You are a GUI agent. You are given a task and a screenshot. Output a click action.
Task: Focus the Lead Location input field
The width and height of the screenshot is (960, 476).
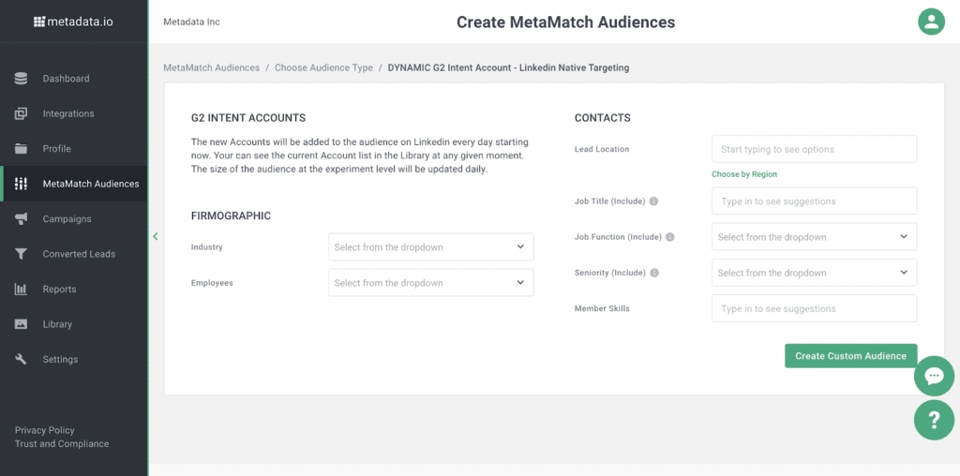[815, 149]
